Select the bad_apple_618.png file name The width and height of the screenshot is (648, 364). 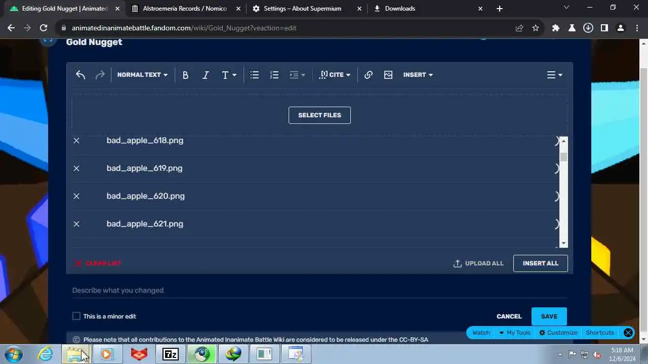145,141
